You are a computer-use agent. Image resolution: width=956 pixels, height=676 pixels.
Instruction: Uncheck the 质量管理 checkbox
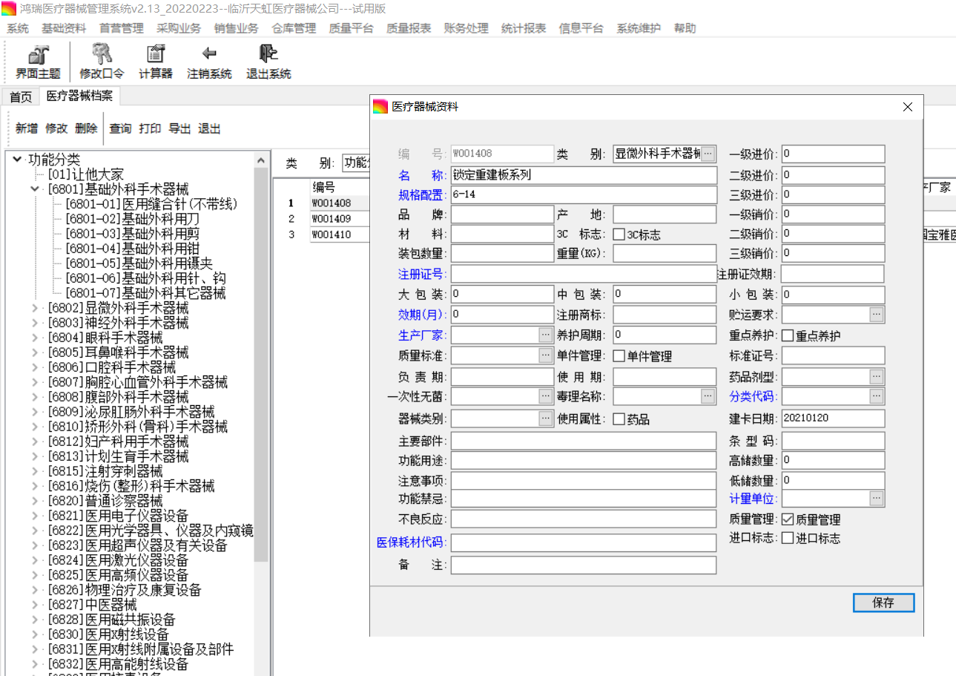tap(788, 519)
